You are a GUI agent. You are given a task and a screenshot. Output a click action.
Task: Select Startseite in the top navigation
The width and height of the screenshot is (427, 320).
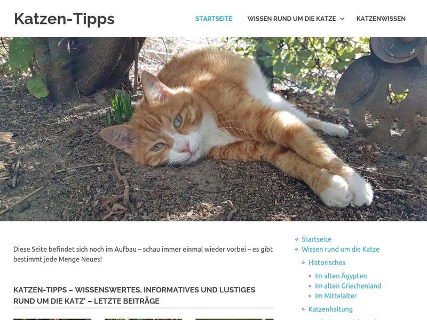pyautogui.click(x=214, y=19)
